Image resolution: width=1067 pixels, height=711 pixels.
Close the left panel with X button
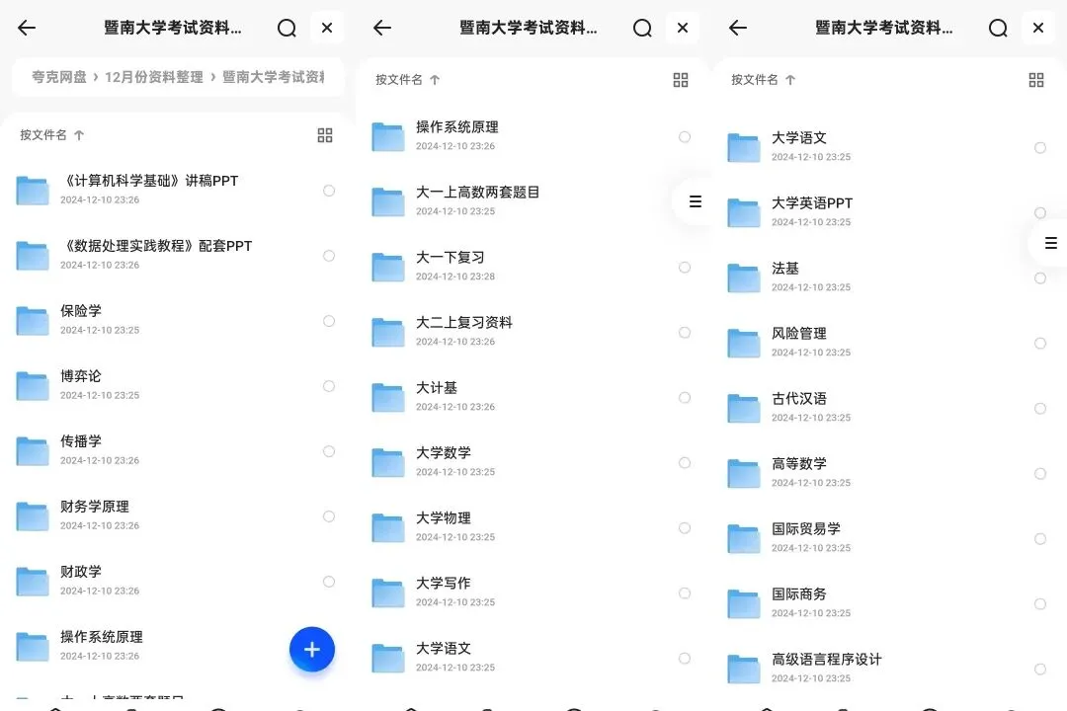327,28
